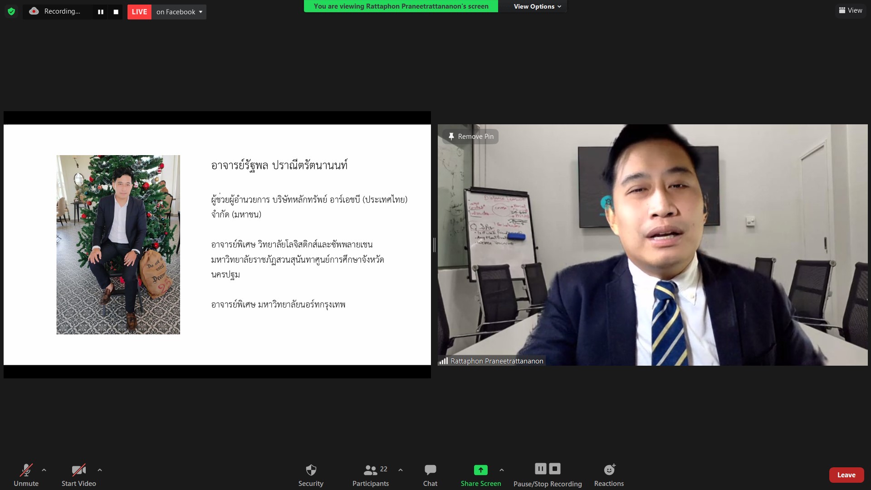
Task: Stop the cloud recording at top
Action: (116, 12)
